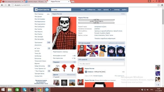Screen dimensions: 164x92
Task: Open green Store app in taskbar
Action: [x=17, y=90]
